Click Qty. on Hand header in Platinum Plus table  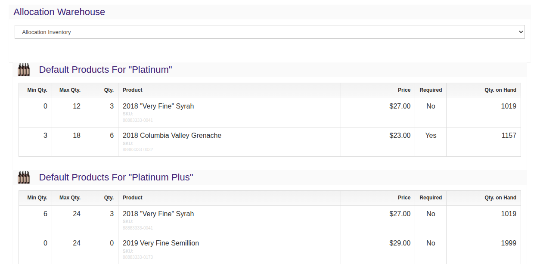(500, 198)
